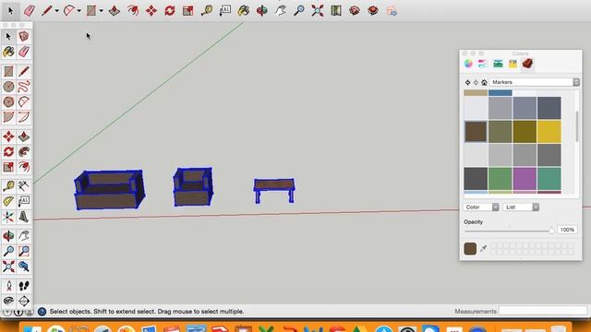Activate the Zoom magnifier in top toolbar

tap(299, 10)
